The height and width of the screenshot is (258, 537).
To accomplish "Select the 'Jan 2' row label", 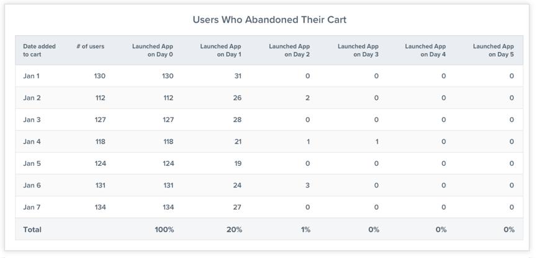I will click(x=32, y=98).
